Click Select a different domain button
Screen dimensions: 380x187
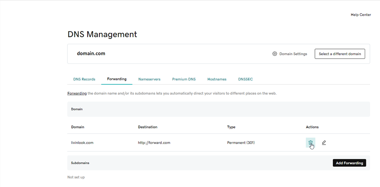click(340, 54)
